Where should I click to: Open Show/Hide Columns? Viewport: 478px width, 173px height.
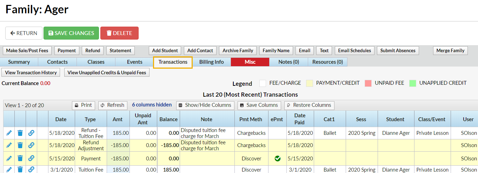[x=205, y=105]
